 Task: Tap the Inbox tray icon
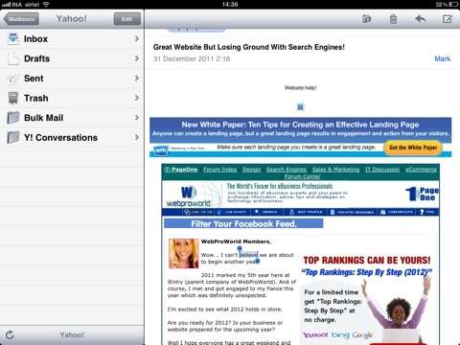(13, 38)
